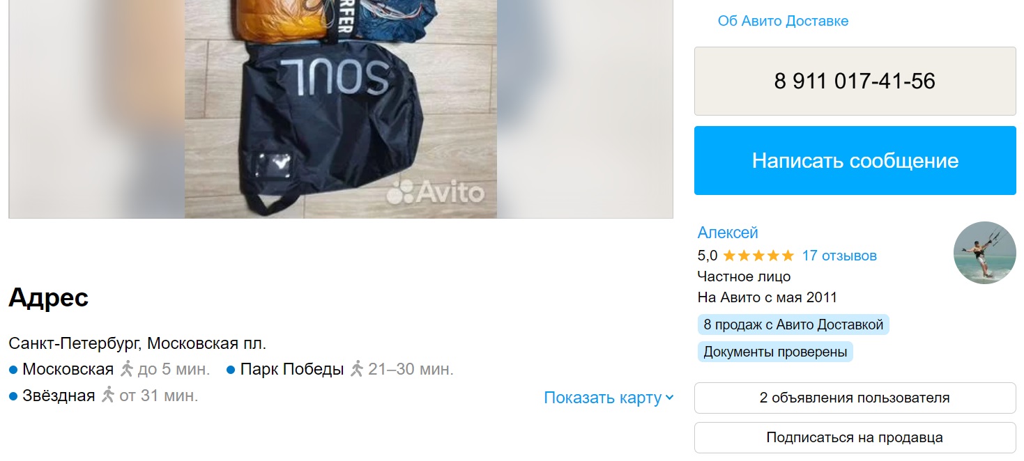
Task: Open the Об Авито Доставке link
Action: pos(783,21)
